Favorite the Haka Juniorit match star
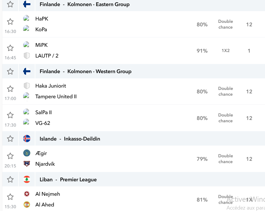The image size is (265, 211). [10, 89]
